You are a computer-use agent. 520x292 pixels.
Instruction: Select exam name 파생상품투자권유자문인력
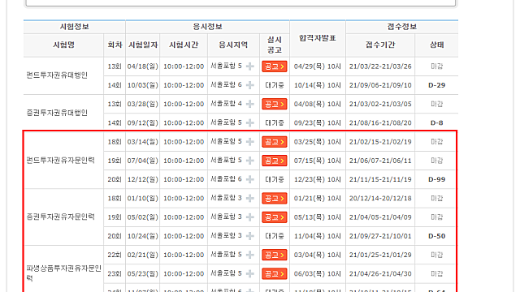pyautogui.click(x=64, y=273)
